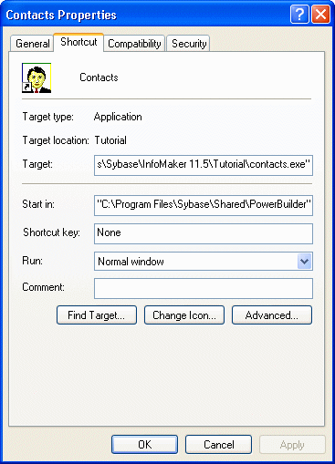Click the 'Contacts Properties' title text

pos(61,15)
